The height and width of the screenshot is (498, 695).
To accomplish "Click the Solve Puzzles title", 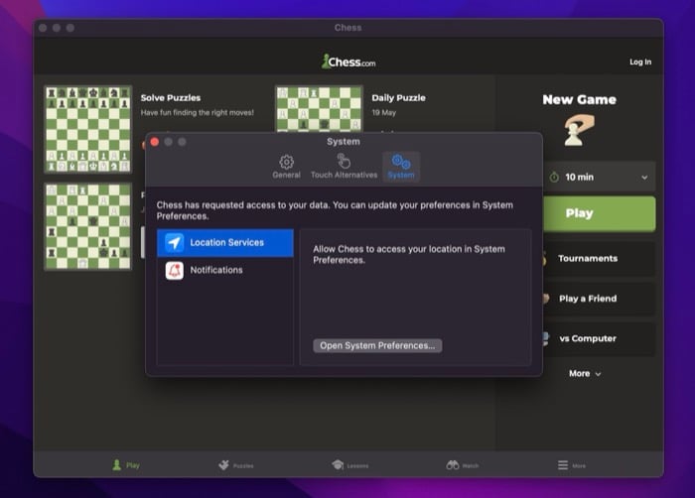I will 171,98.
